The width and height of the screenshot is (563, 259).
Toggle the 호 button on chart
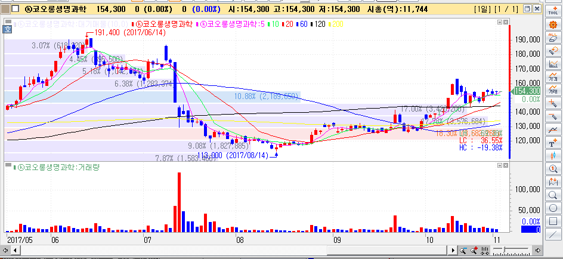point(8,28)
